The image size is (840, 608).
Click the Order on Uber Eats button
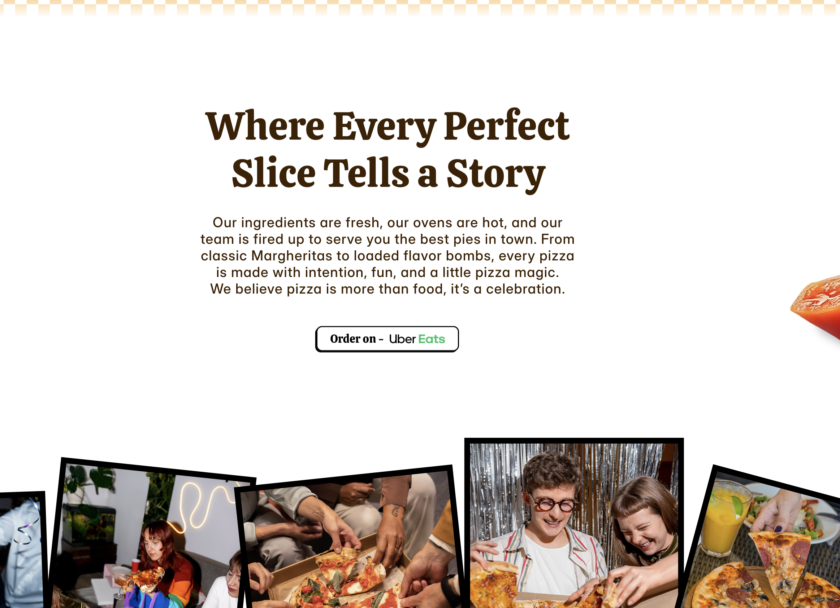pyautogui.click(x=387, y=339)
